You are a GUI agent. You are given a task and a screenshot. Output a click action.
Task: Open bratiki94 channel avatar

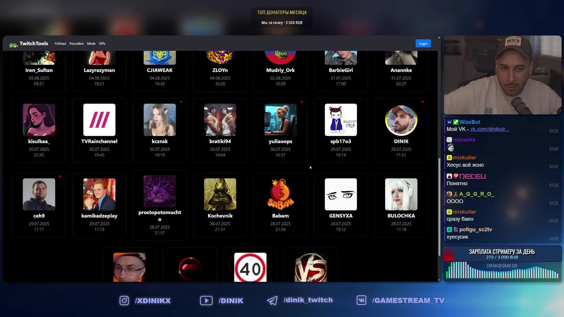tap(220, 120)
